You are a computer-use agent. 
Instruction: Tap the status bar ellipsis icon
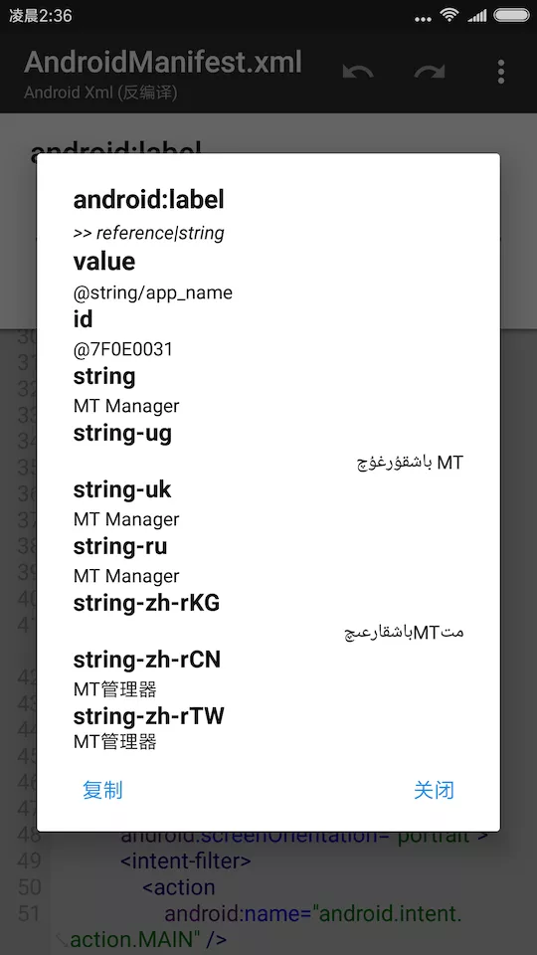point(423,19)
